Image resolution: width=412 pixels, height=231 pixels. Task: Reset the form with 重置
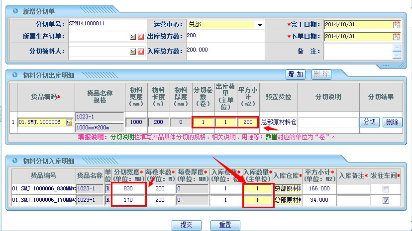[224, 225]
